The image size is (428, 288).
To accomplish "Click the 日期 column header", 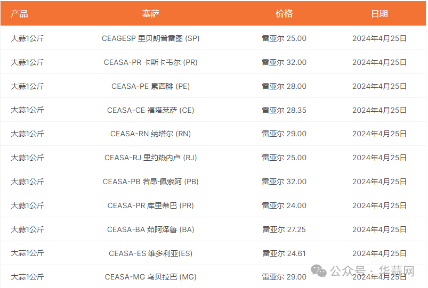I will [379, 14].
